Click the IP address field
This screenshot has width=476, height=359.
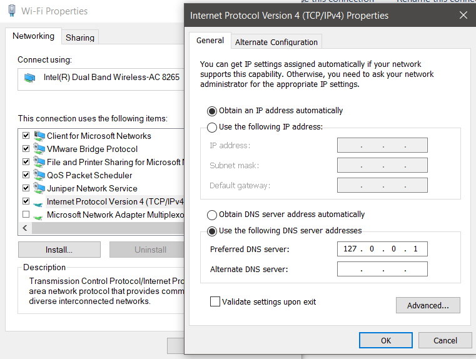382,145
